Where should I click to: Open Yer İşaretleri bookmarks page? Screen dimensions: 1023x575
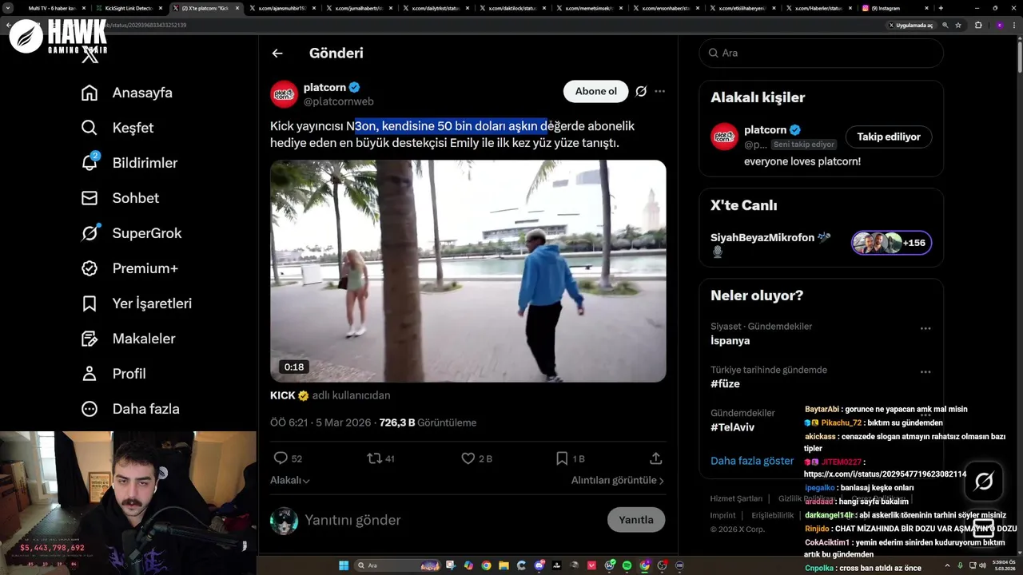(137, 303)
